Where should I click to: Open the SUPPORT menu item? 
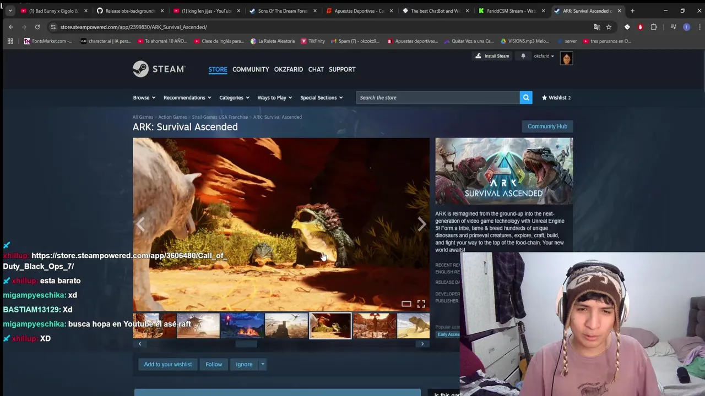(x=342, y=69)
